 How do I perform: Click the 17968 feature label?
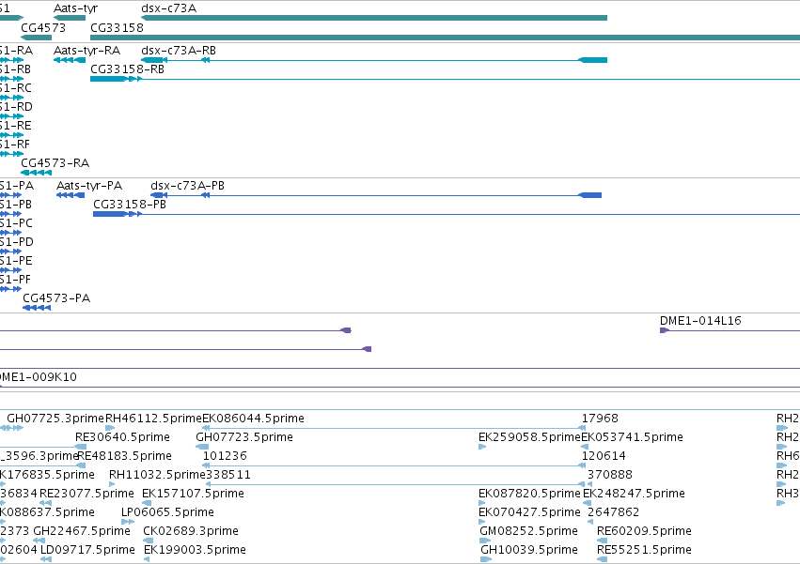[600, 419]
